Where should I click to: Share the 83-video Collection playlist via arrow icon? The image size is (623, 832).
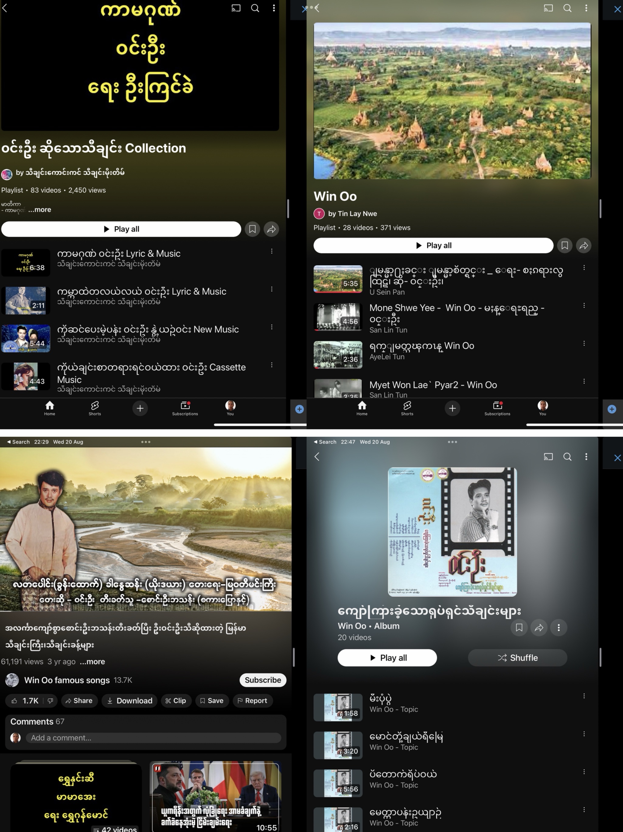[x=271, y=229]
